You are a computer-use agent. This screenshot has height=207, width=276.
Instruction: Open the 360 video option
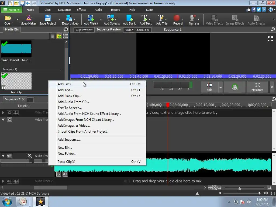[x=235, y=87]
